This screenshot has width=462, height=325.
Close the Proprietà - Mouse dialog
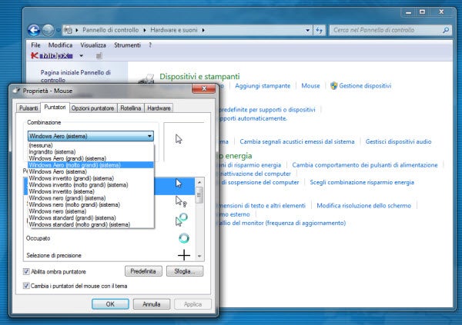tap(203, 88)
